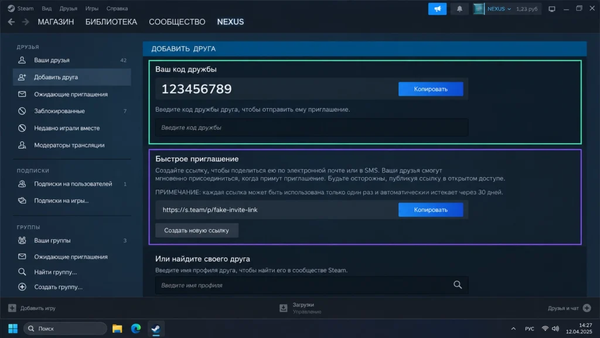This screenshot has width=600, height=338.
Task: Click the РУС language indicator
Action: coord(530,329)
